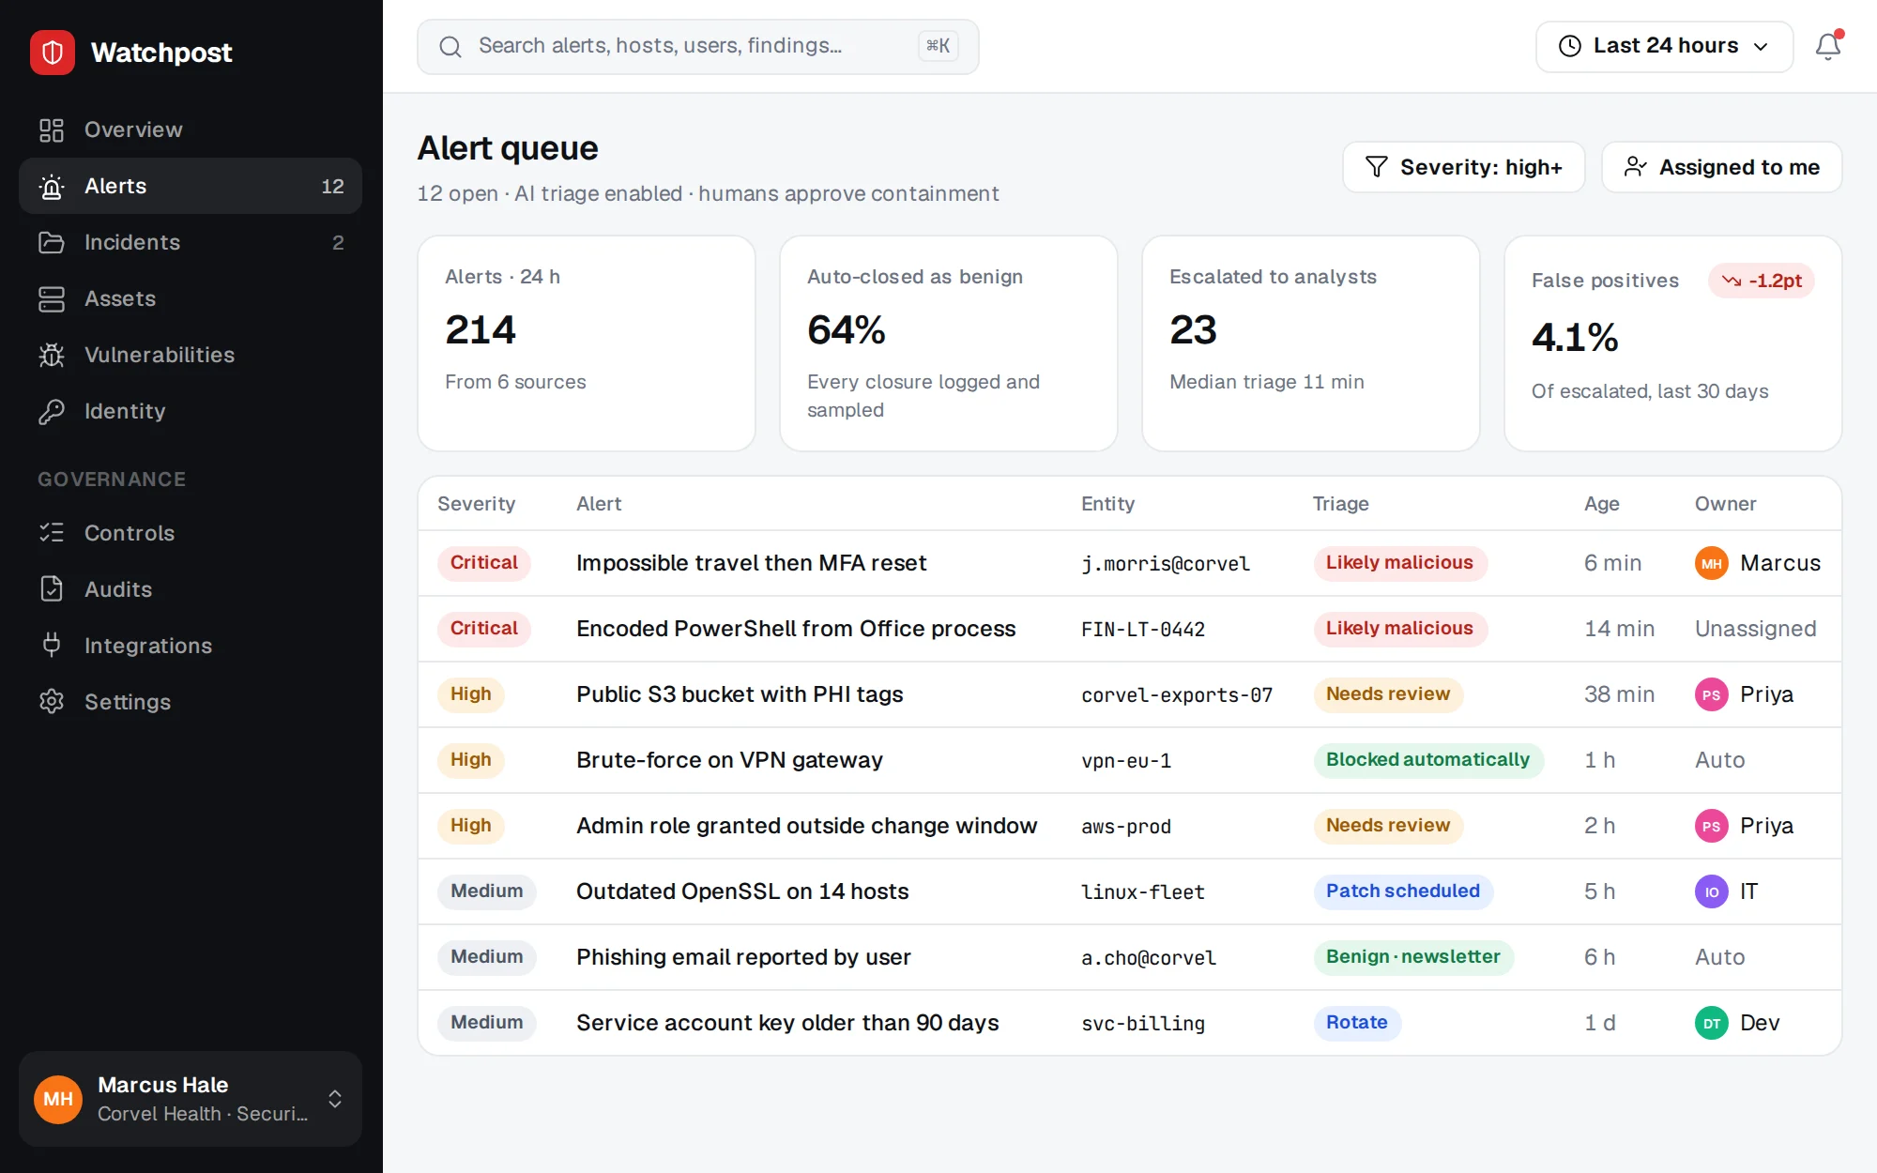Go to the Vulnerabilities menu item
The image size is (1877, 1173).
point(191,355)
